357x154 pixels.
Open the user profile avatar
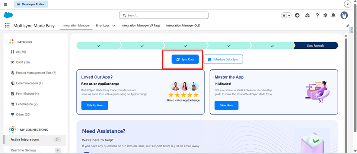(x=344, y=15)
